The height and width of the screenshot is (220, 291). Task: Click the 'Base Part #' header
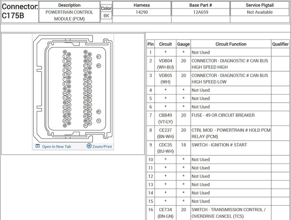(201, 5)
